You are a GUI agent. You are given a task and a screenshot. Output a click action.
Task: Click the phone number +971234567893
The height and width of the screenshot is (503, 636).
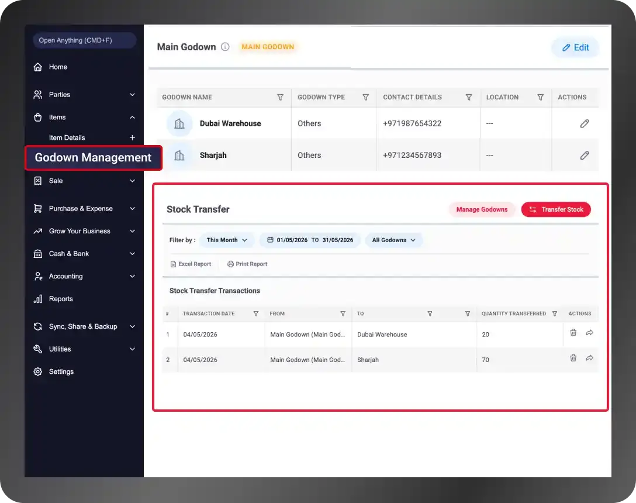click(x=412, y=155)
